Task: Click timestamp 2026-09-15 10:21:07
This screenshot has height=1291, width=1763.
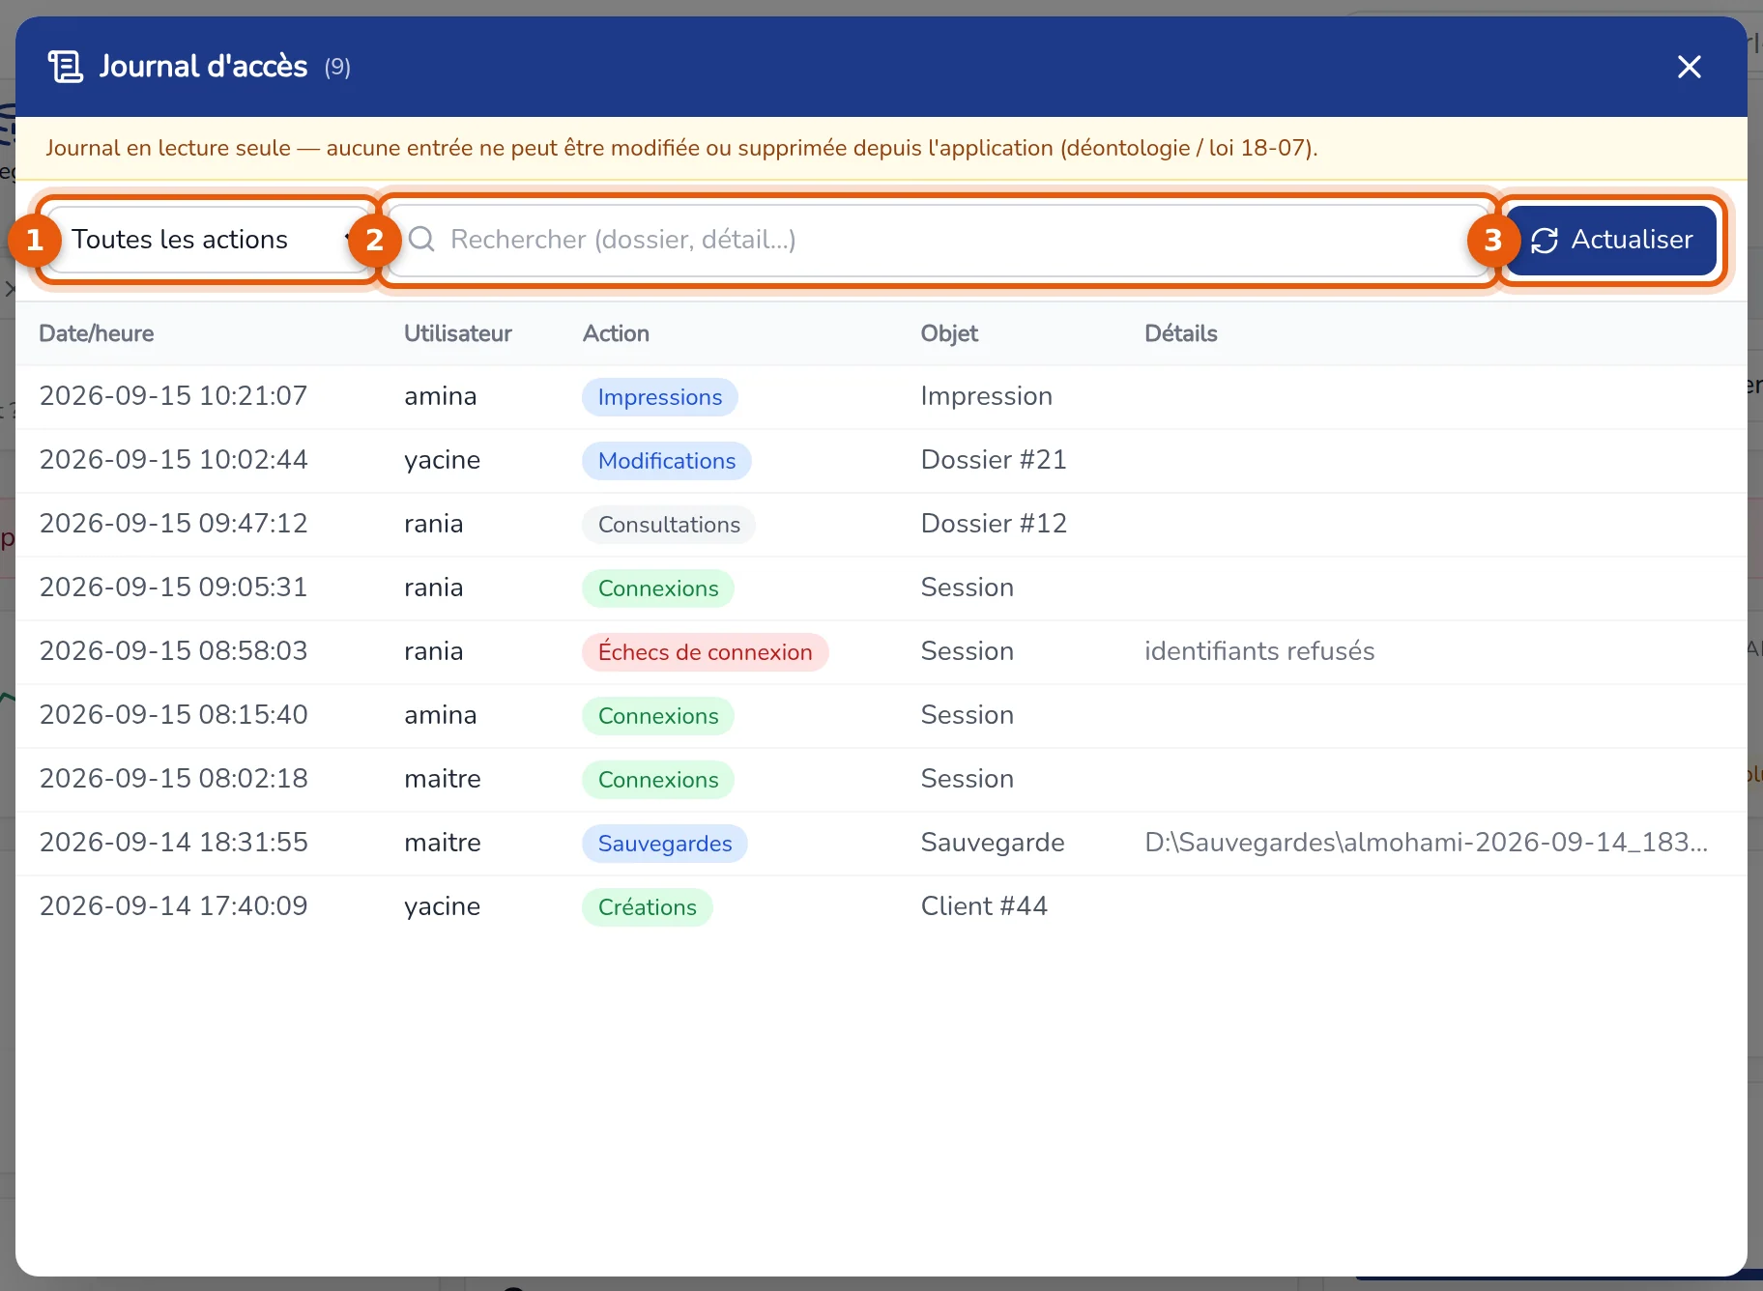Action: click(x=173, y=396)
